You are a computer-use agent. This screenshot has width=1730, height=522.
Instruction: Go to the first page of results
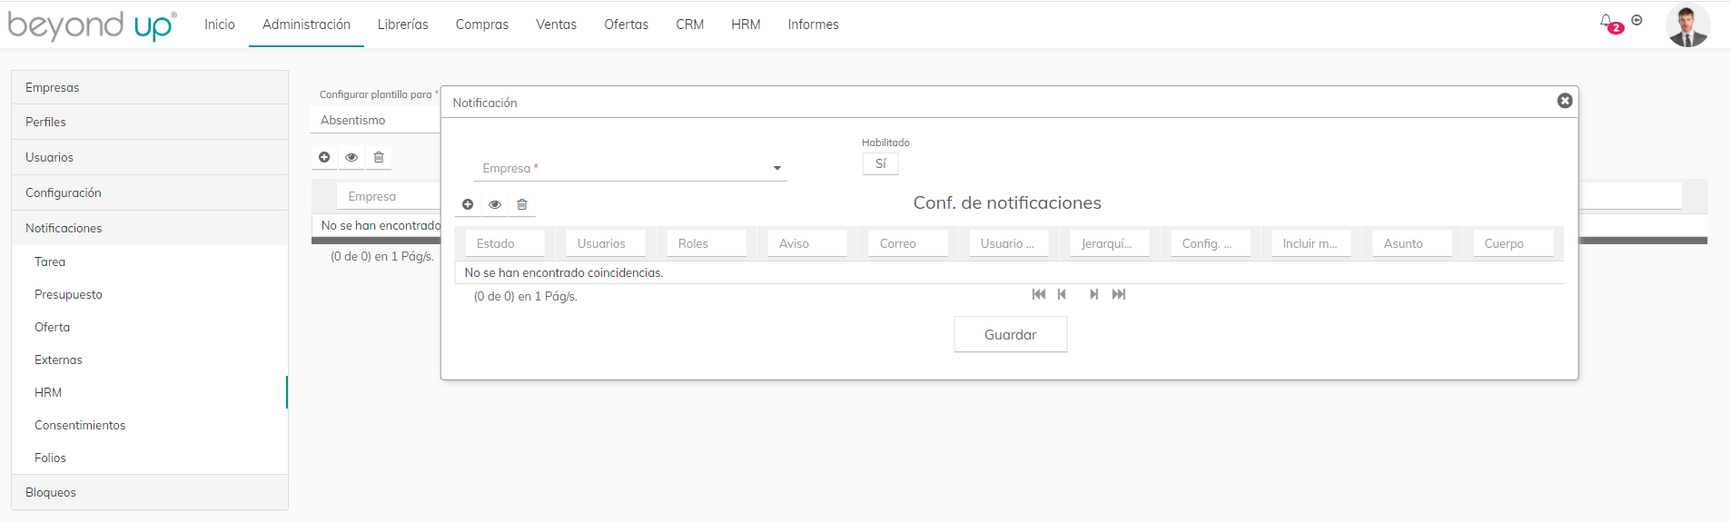pos(1039,294)
